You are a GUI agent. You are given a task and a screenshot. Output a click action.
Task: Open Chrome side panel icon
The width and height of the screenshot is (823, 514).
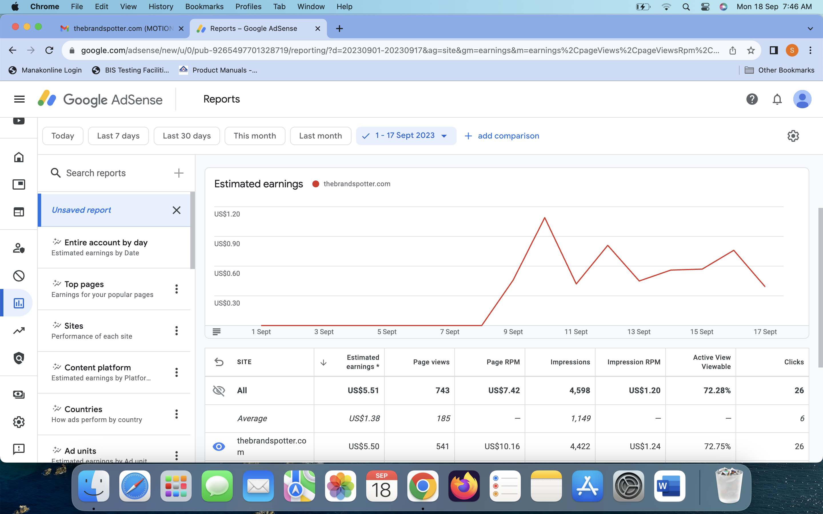coord(774,50)
